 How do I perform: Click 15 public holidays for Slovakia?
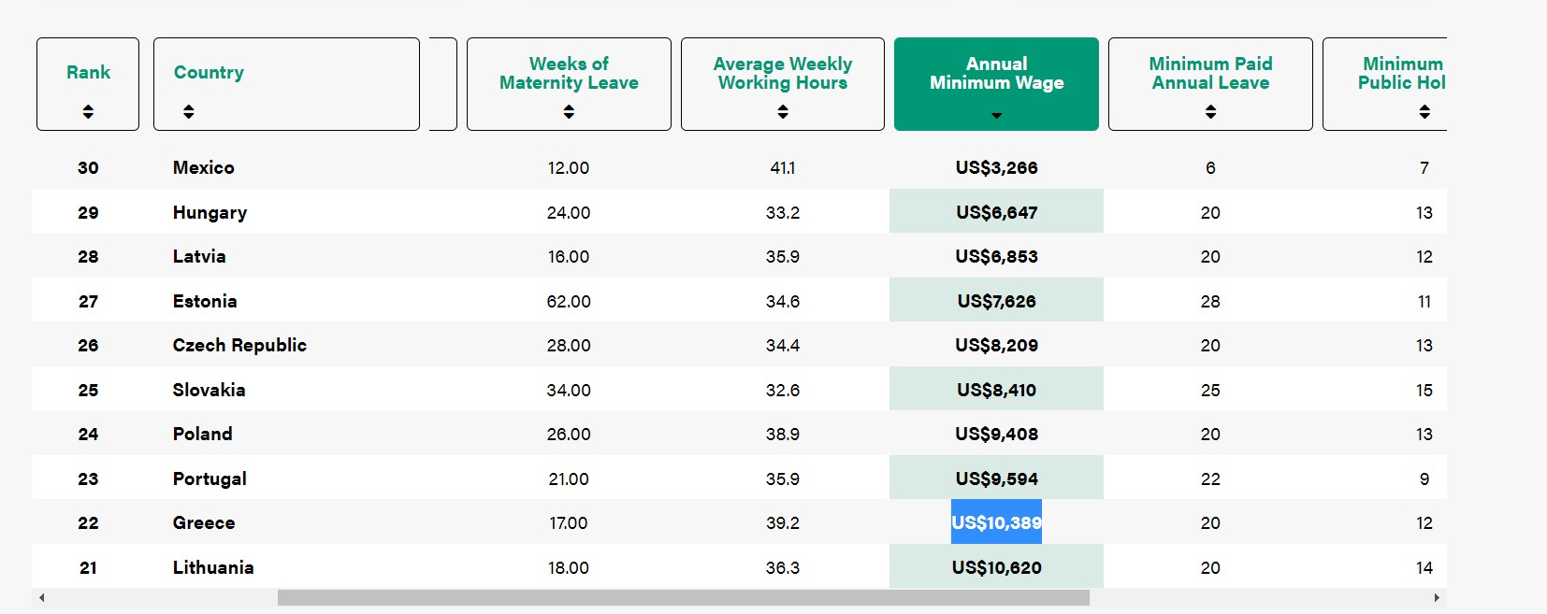(x=1424, y=390)
